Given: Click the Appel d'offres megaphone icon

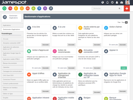Looking at the screenshot, I should tap(29, 74).
